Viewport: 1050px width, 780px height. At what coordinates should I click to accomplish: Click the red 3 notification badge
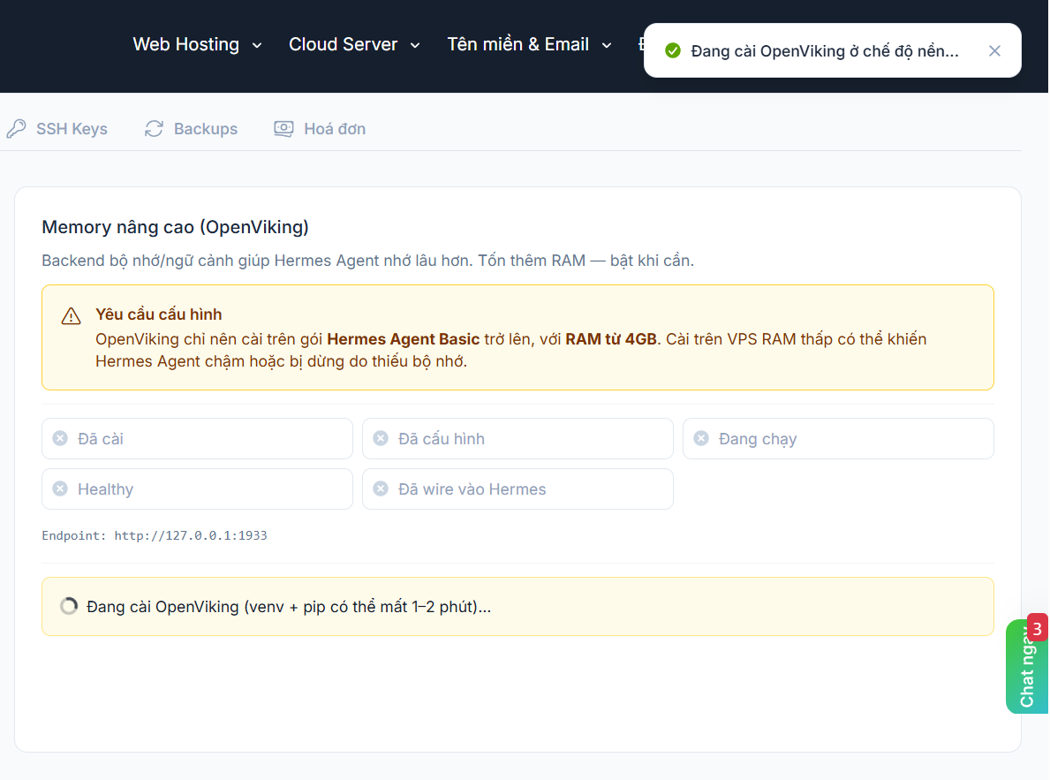tap(1038, 629)
